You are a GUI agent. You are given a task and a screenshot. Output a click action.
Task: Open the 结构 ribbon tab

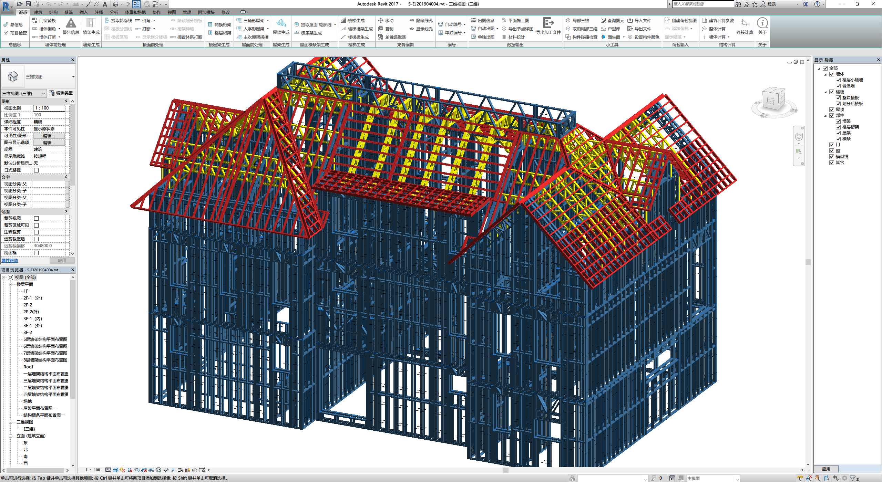click(53, 12)
